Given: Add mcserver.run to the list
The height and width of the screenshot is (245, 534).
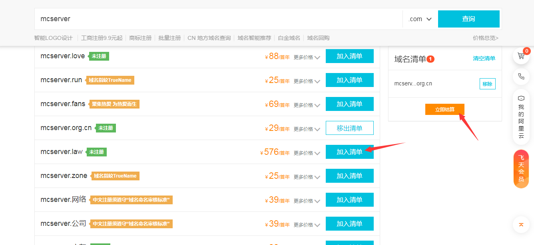Looking at the screenshot, I should coord(349,80).
